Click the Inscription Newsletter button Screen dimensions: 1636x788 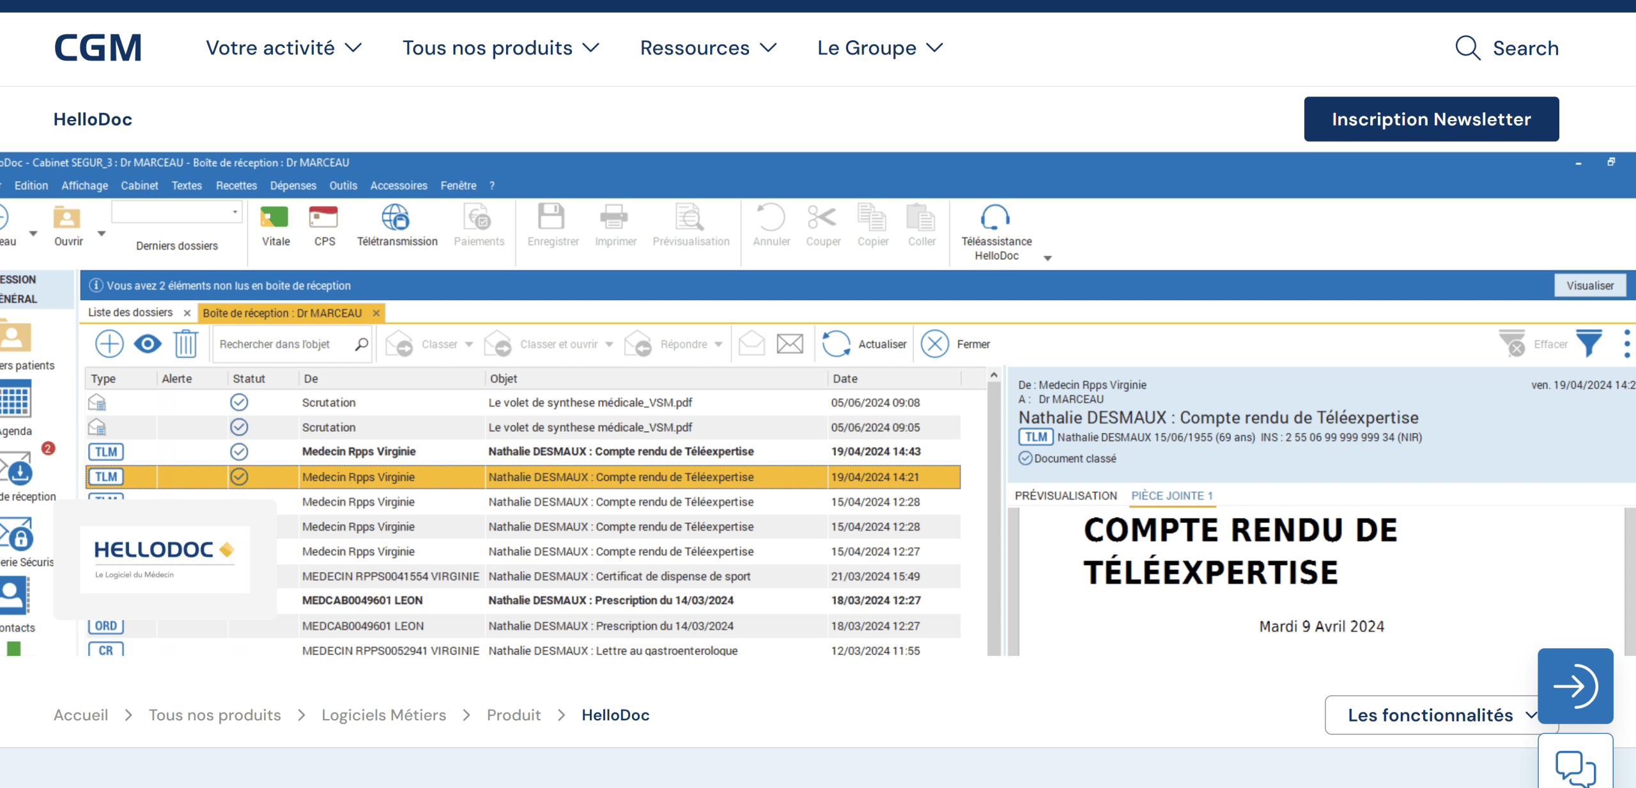point(1431,119)
